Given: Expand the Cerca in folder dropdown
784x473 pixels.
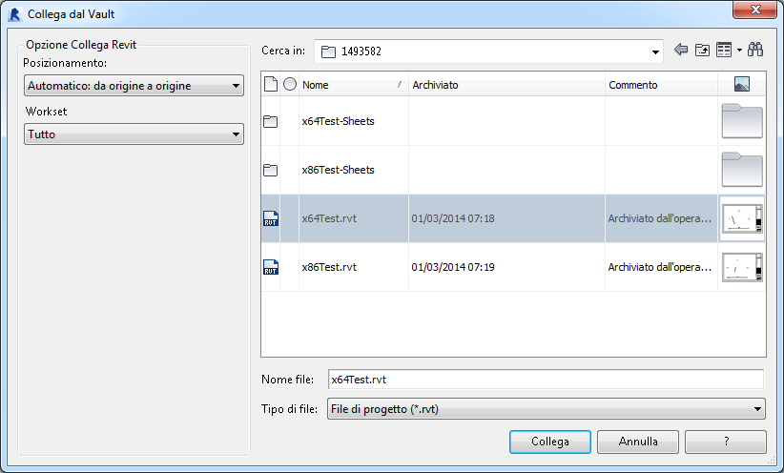Looking at the screenshot, I should [x=655, y=52].
